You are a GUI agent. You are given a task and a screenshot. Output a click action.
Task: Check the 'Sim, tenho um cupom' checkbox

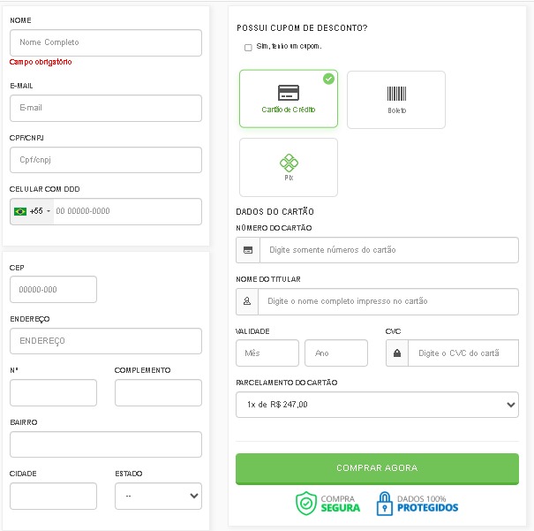tap(248, 47)
